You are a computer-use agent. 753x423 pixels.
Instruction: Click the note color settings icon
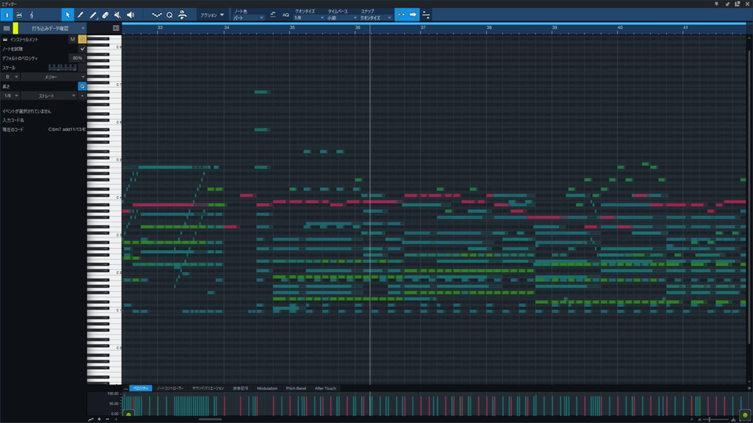273,15
